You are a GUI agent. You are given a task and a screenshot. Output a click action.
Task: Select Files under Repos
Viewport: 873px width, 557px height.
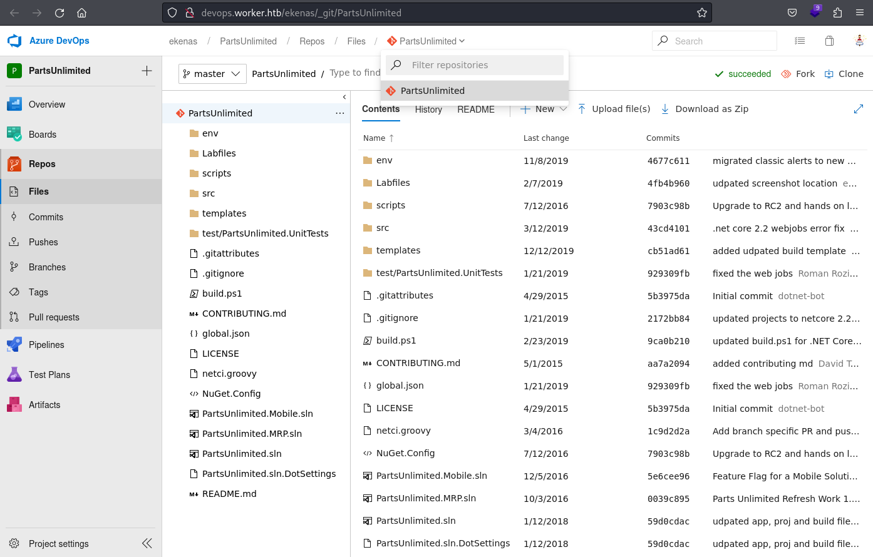(81, 192)
